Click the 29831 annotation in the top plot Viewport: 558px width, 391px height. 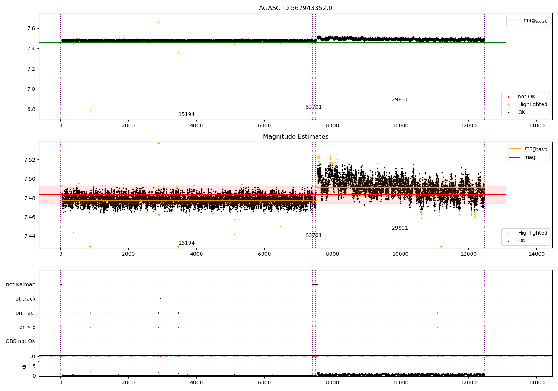(400, 100)
